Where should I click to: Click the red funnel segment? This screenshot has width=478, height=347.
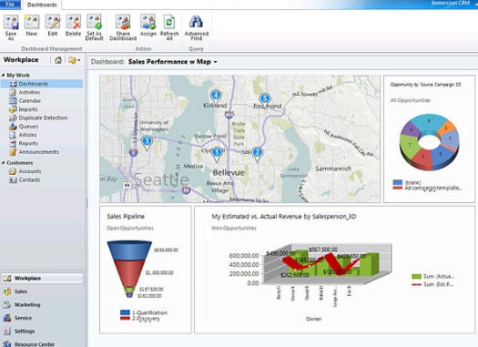pyautogui.click(x=129, y=273)
